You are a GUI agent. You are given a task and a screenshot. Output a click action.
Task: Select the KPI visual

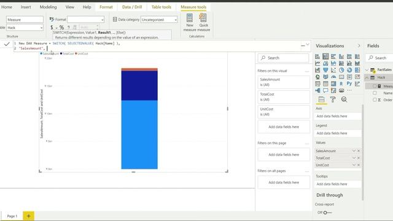coord(357,77)
